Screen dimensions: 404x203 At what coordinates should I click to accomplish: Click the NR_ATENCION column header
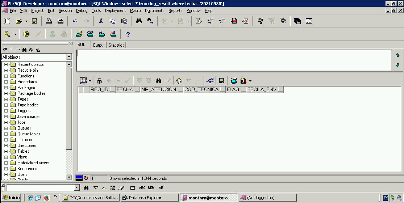pos(158,89)
